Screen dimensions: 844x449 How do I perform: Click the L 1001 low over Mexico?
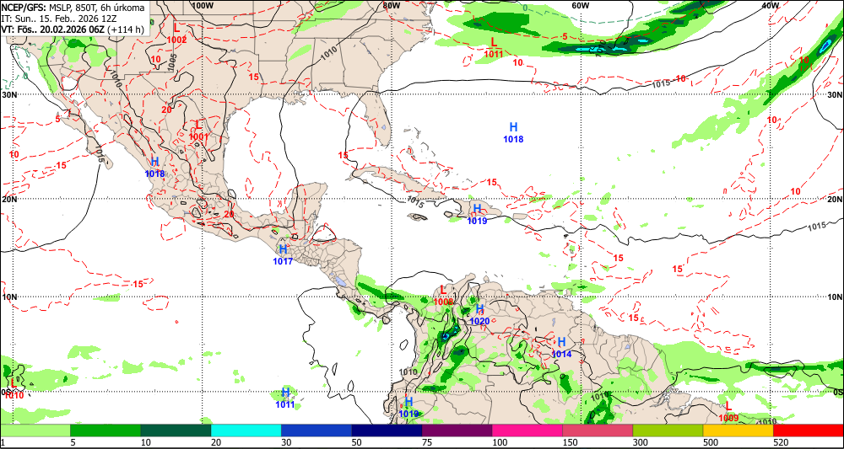tap(198, 130)
